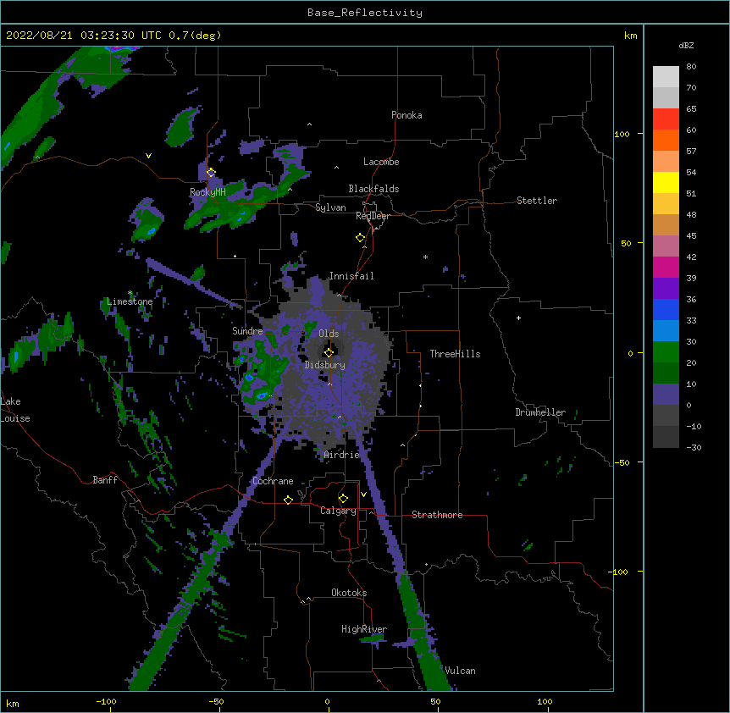
Task: Click the Calgary city label
Action: [x=338, y=511]
